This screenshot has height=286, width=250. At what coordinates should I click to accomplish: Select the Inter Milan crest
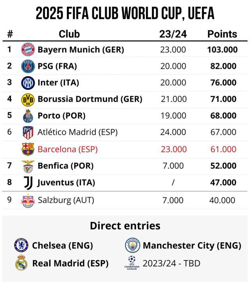click(28, 83)
